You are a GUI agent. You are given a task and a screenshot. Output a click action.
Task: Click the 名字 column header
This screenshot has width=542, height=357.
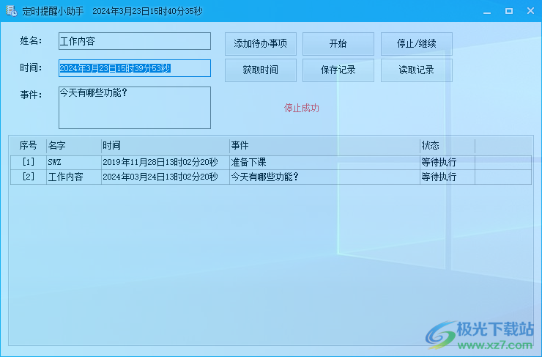74,146
